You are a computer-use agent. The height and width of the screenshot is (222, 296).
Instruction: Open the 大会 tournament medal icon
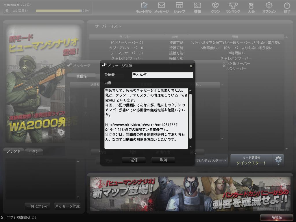click(x=251, y=8)
